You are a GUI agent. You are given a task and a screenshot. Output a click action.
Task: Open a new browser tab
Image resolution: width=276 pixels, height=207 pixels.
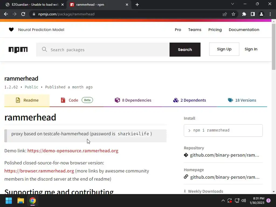[137, 5]
